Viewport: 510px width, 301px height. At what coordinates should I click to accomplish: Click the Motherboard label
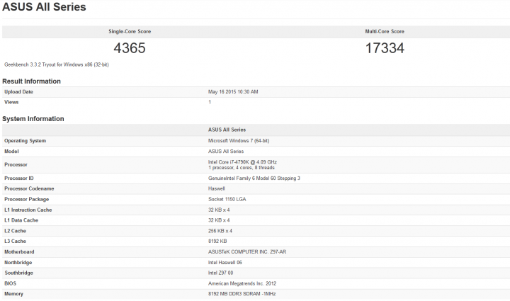19,252
